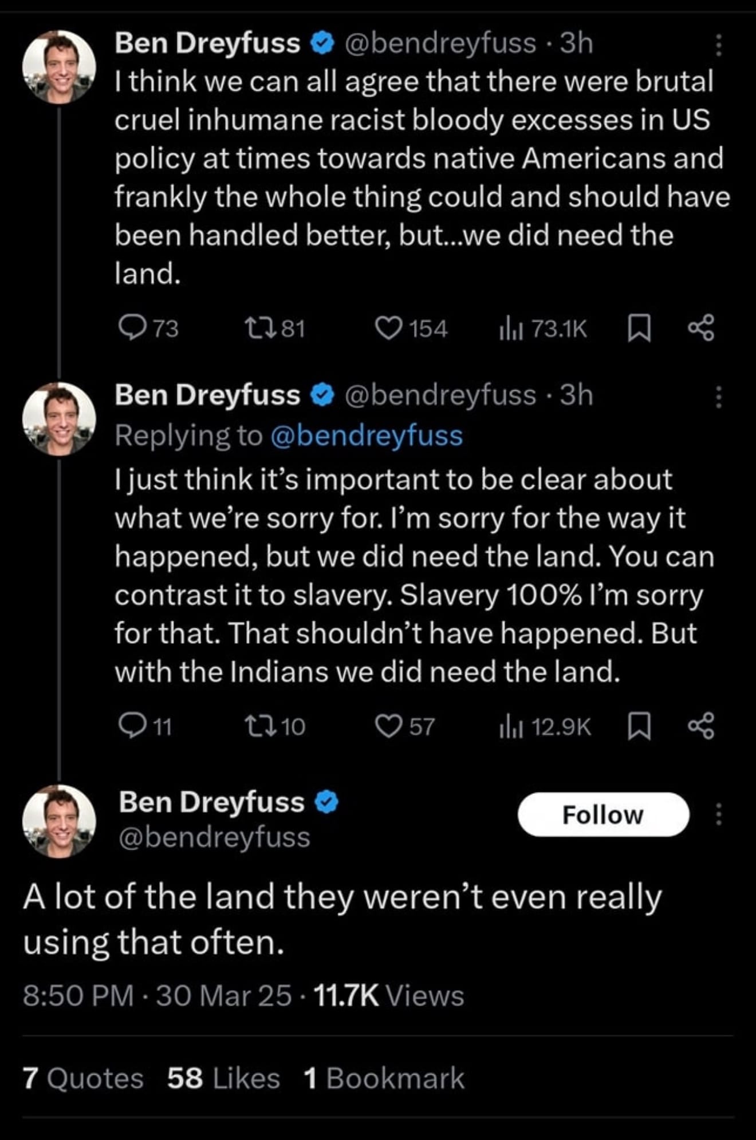756x1140 pixels.
Task: Follow Ben Dreyfuss
Action: pos(603,814)
